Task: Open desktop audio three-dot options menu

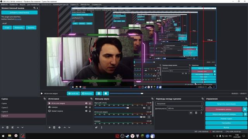Action: coord(149,108)
